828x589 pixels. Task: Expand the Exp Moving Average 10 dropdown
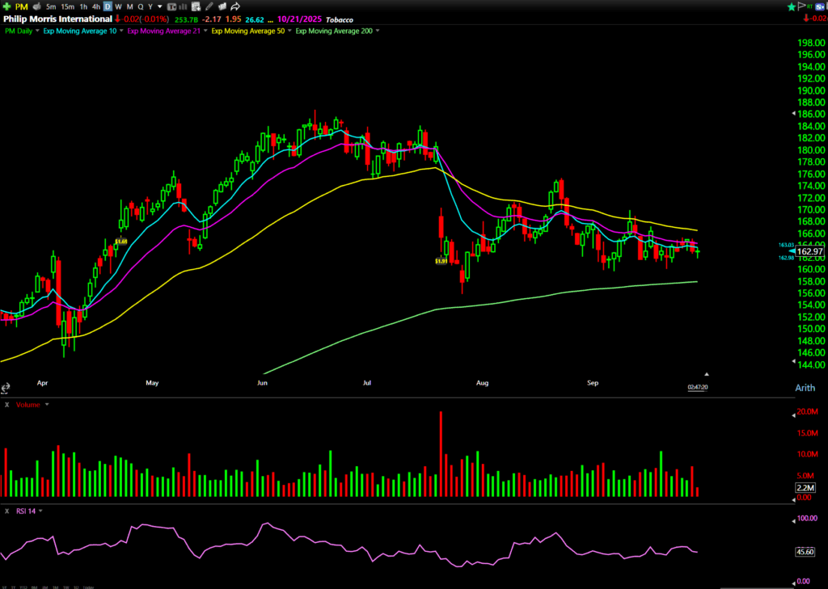(121, 31)
